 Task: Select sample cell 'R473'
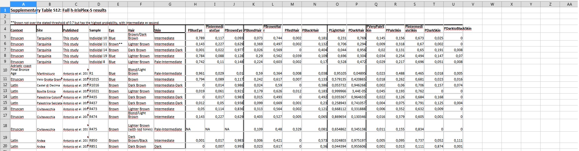pyautogui.click(x=98, y=109)
